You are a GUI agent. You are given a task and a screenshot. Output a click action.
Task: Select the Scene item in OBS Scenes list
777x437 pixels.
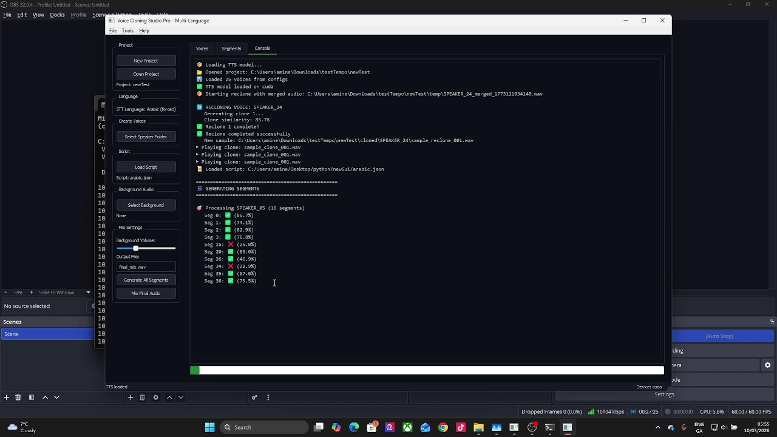coord(47,334)
